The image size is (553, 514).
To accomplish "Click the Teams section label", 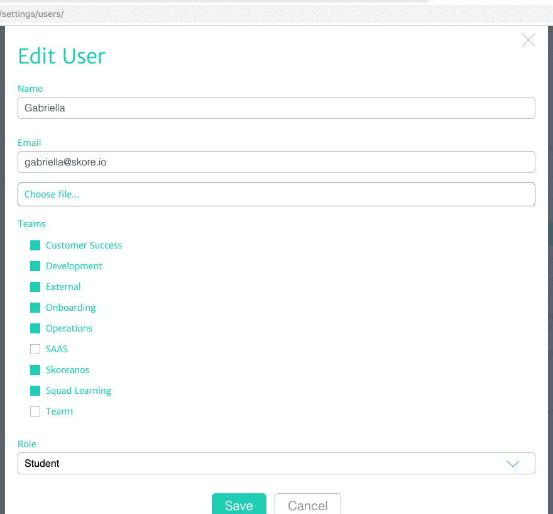I will 32,224.
